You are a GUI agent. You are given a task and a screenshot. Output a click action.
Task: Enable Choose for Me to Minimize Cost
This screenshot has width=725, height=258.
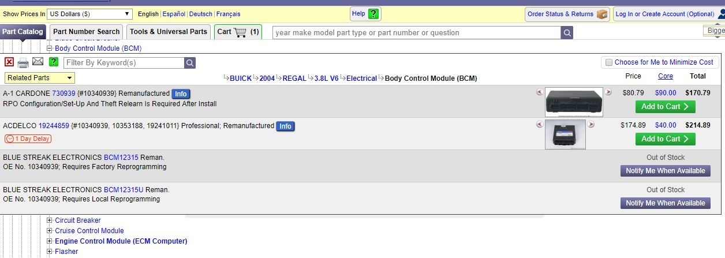tap(608, 62)
